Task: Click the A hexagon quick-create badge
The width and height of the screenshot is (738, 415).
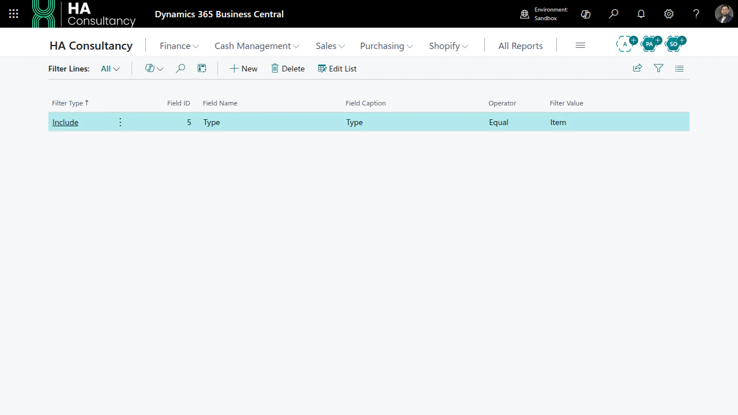Action: point(626,43)
